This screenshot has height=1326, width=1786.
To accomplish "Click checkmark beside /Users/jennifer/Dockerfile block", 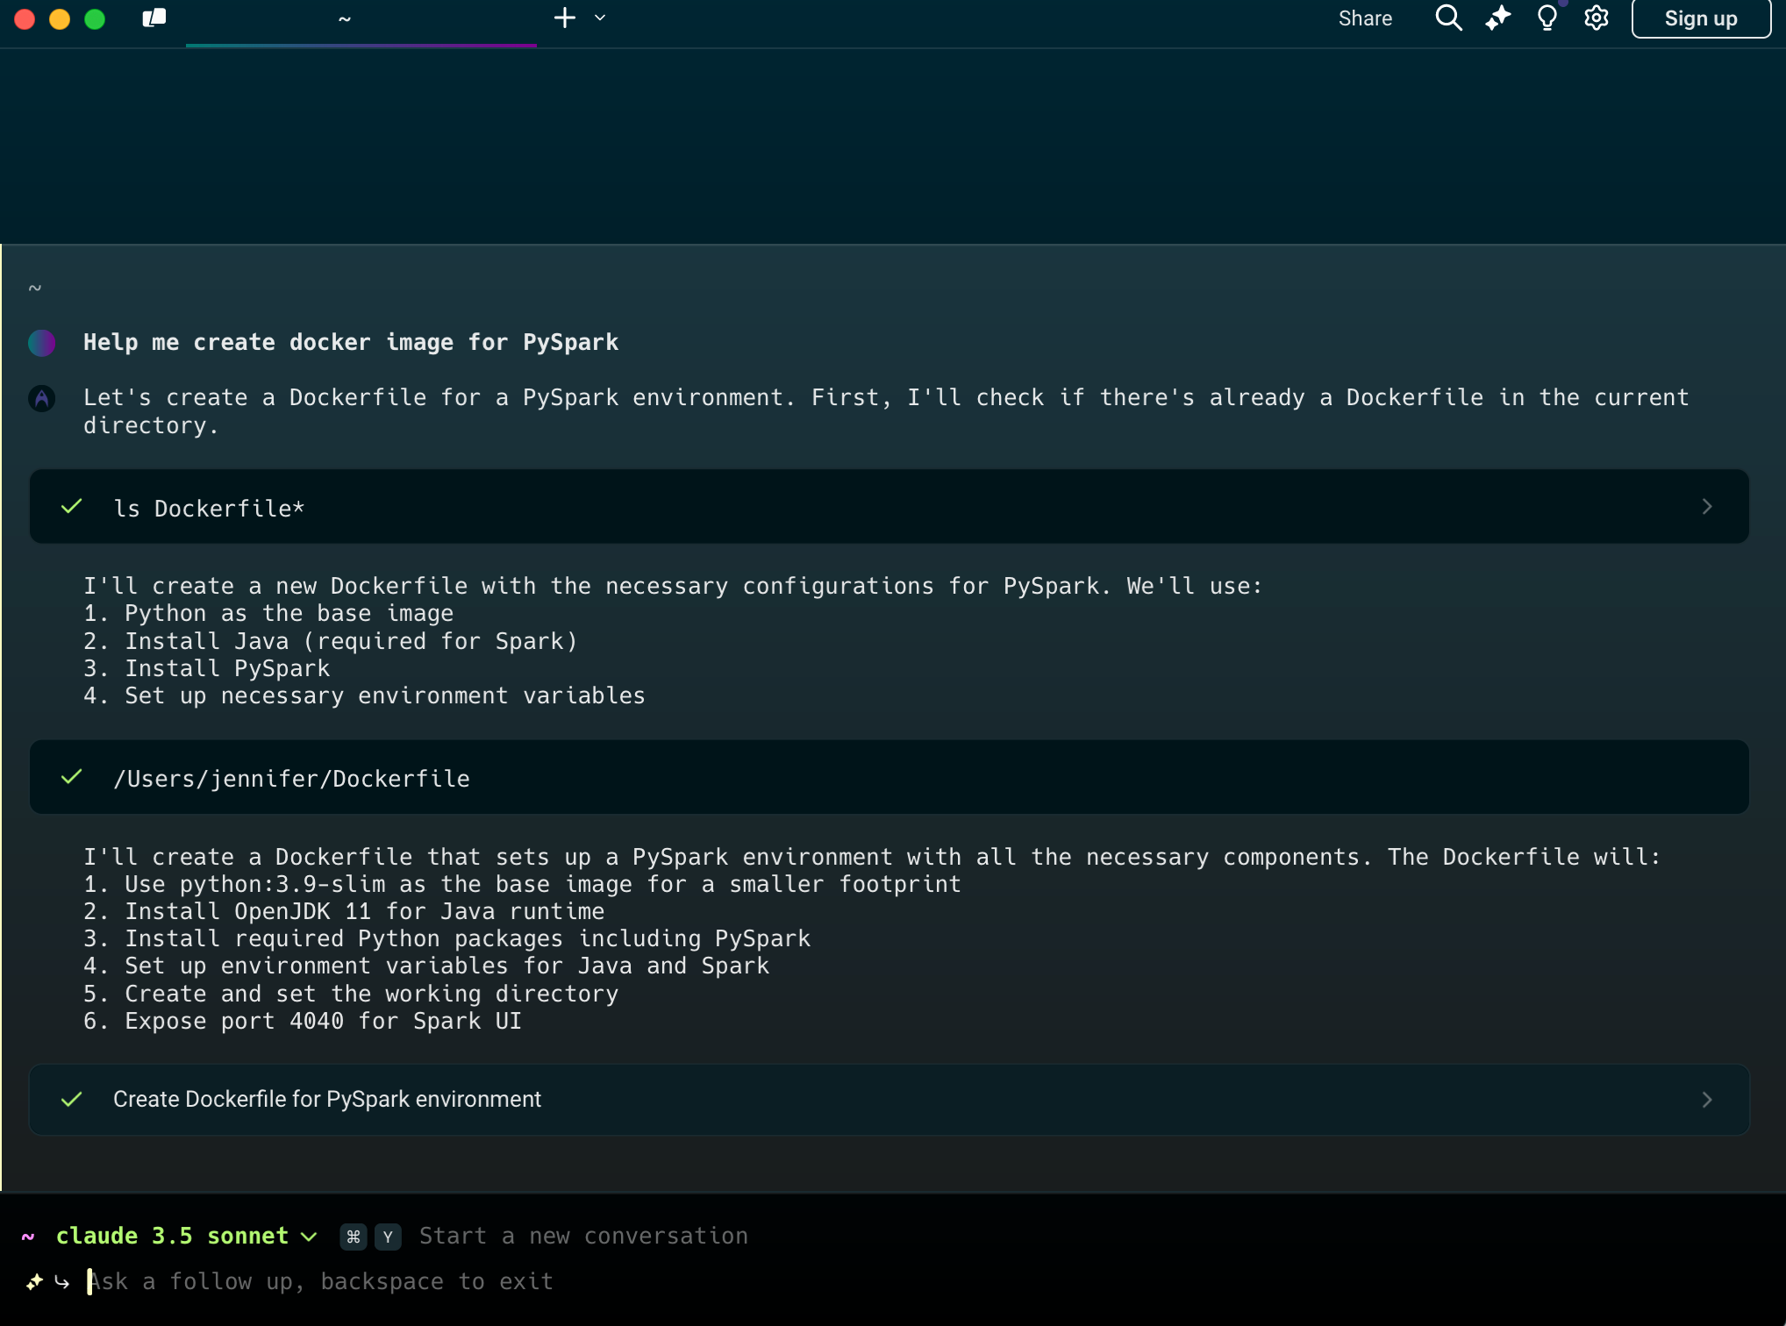I will [72, 777].
